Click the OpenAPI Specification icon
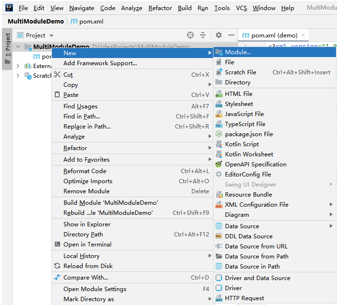 219,164
